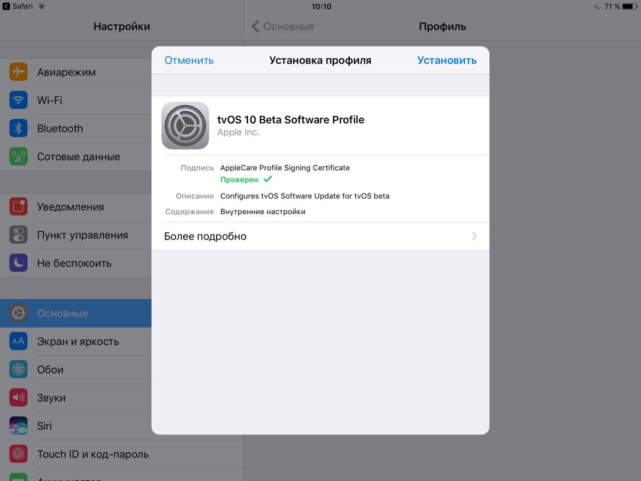The width and height of the screenshot is (641, 481).
Task: Tap the Установка профиля dialog title
Action: click(x=320, y=60)
